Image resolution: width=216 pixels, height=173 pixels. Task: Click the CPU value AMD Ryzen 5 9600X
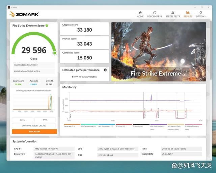(118, 149)
